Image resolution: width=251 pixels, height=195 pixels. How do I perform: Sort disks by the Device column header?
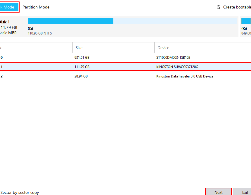coord(163,48)
